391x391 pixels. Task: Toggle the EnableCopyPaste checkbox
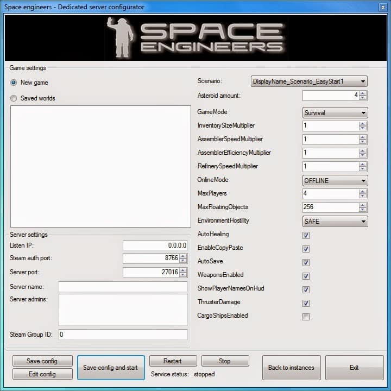click(306, 249)
